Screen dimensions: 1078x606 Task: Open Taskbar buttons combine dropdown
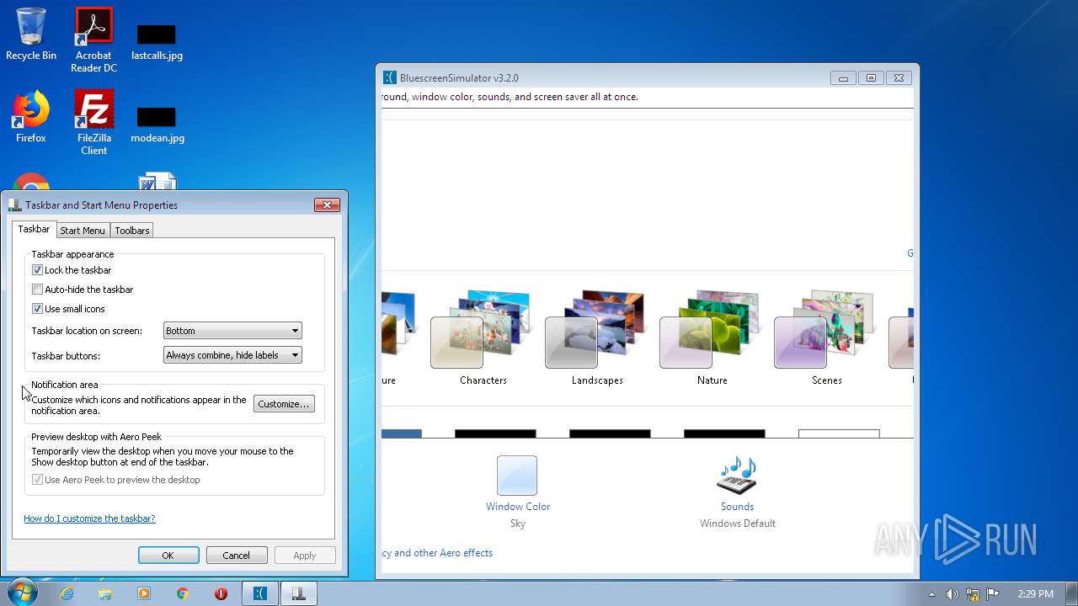232,355
